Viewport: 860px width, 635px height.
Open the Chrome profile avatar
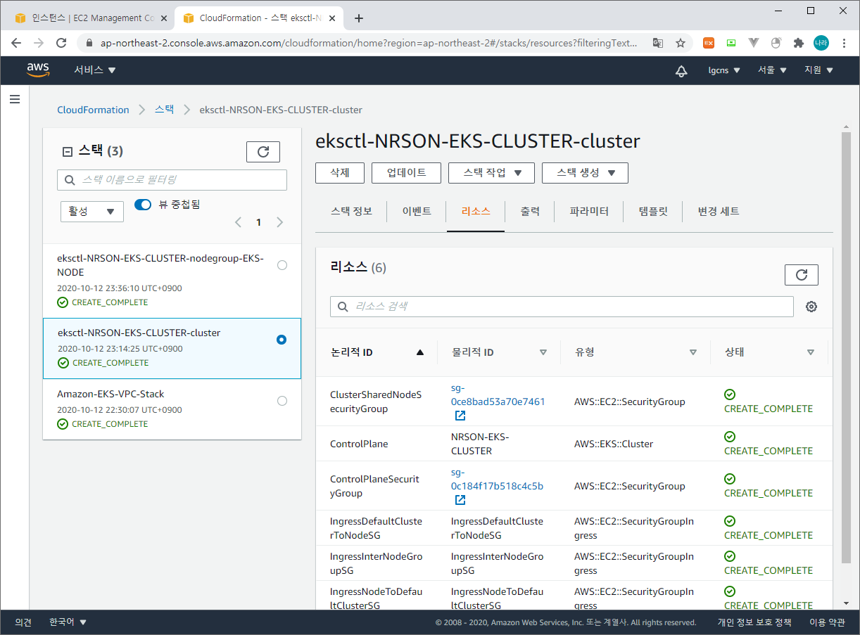coord(821,43)
